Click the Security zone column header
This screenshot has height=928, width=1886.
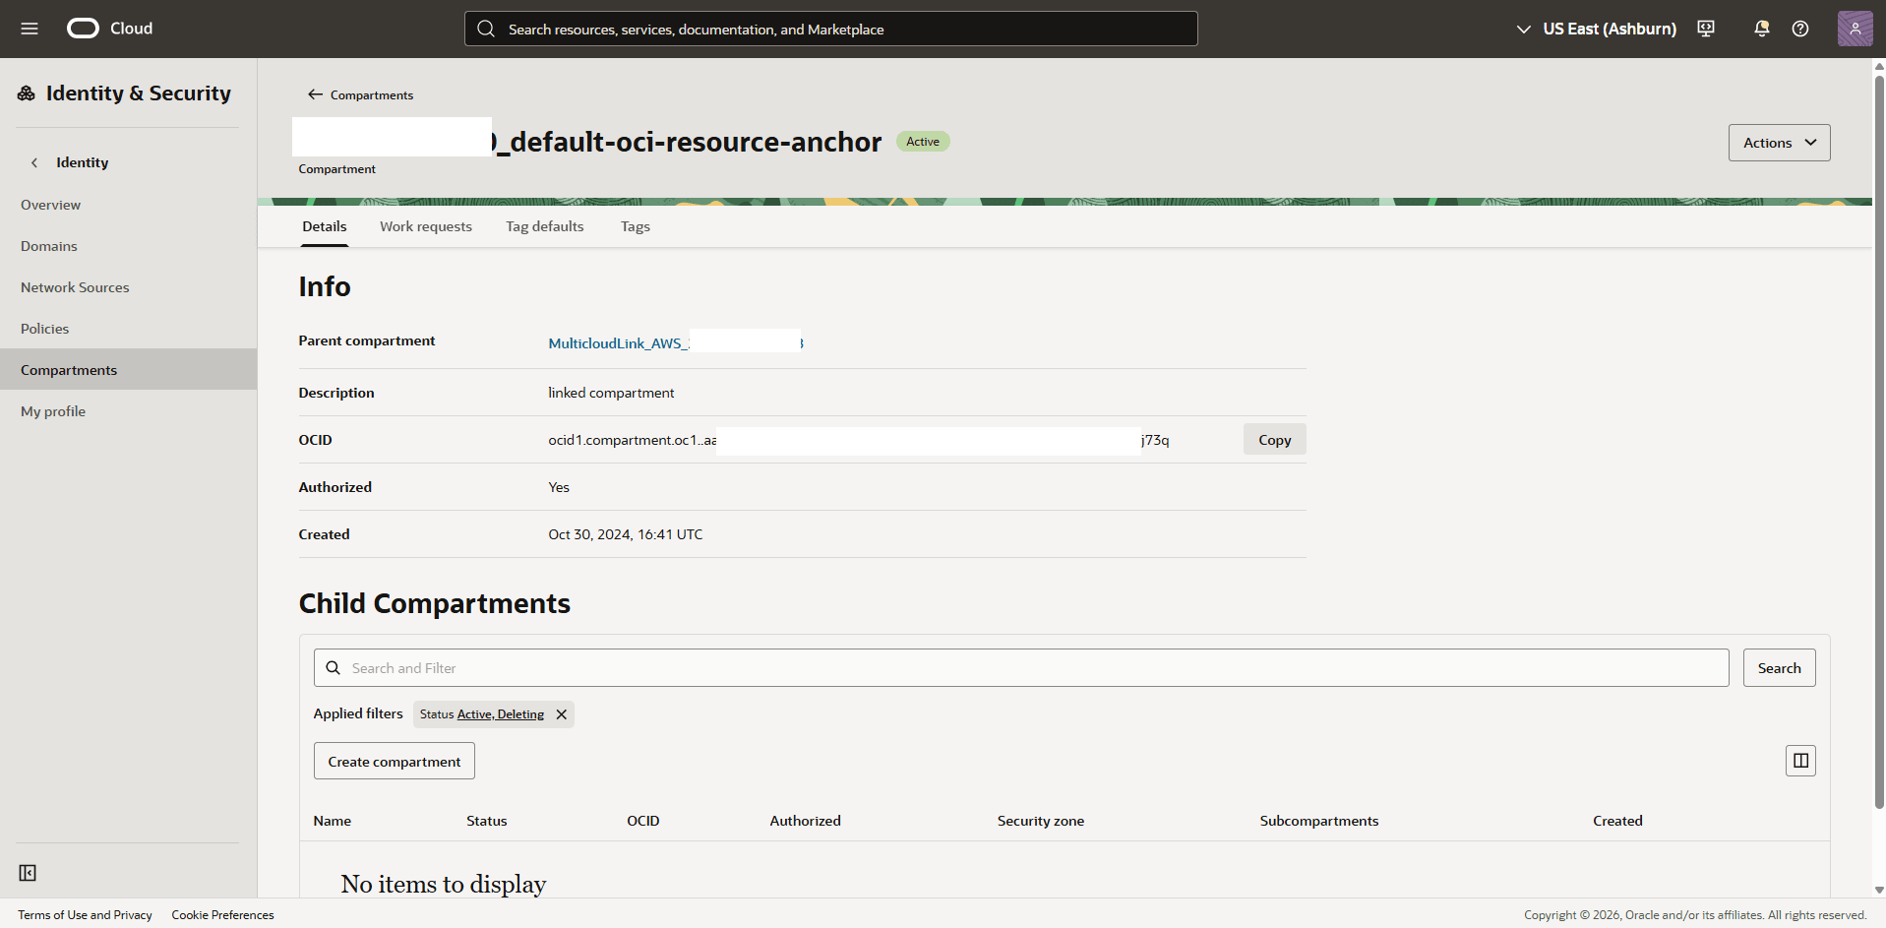pyautogui.click(x=1041, y=821)
